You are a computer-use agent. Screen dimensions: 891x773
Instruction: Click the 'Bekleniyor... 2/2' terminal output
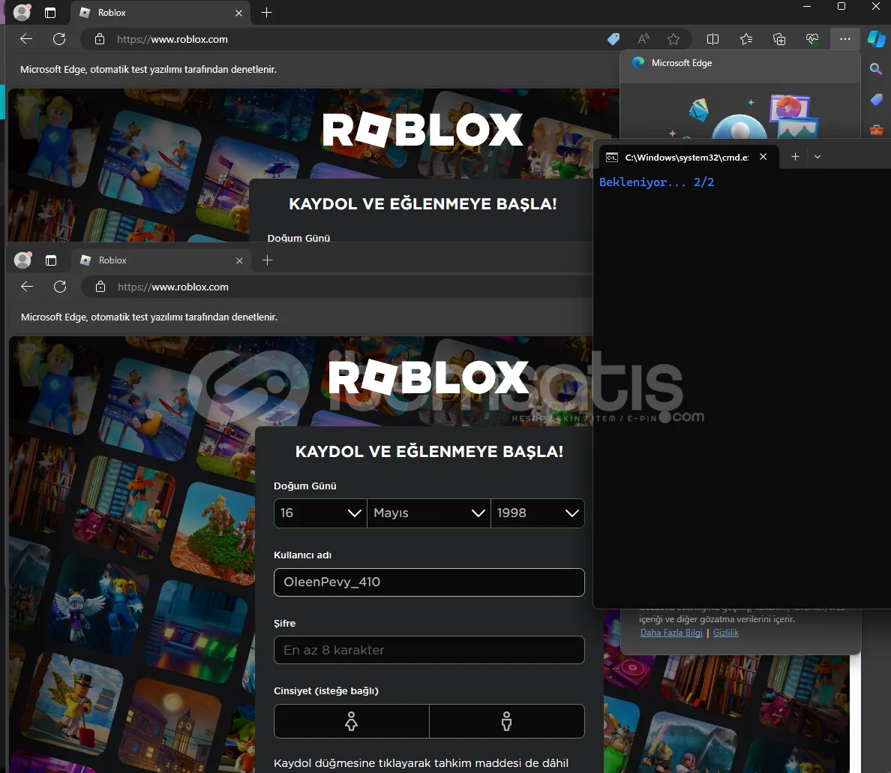656,182
